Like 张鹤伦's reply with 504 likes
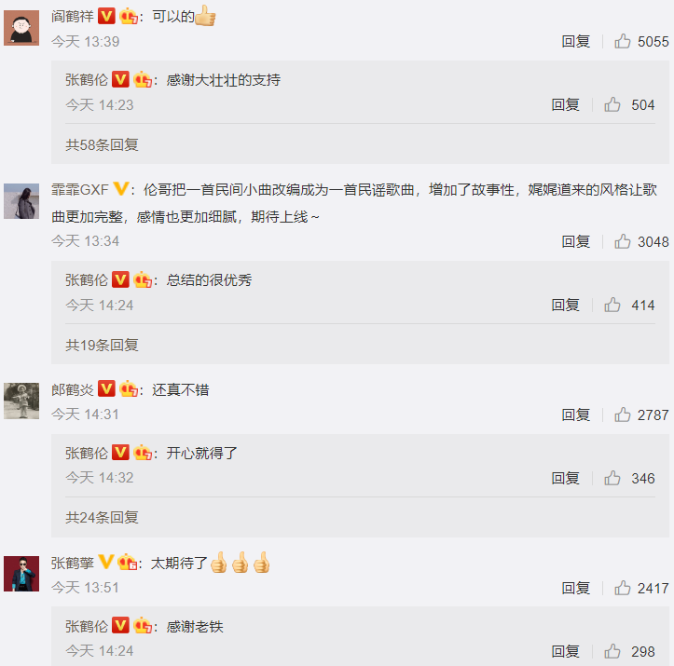 pyautogui.click(x=612, y=104)
